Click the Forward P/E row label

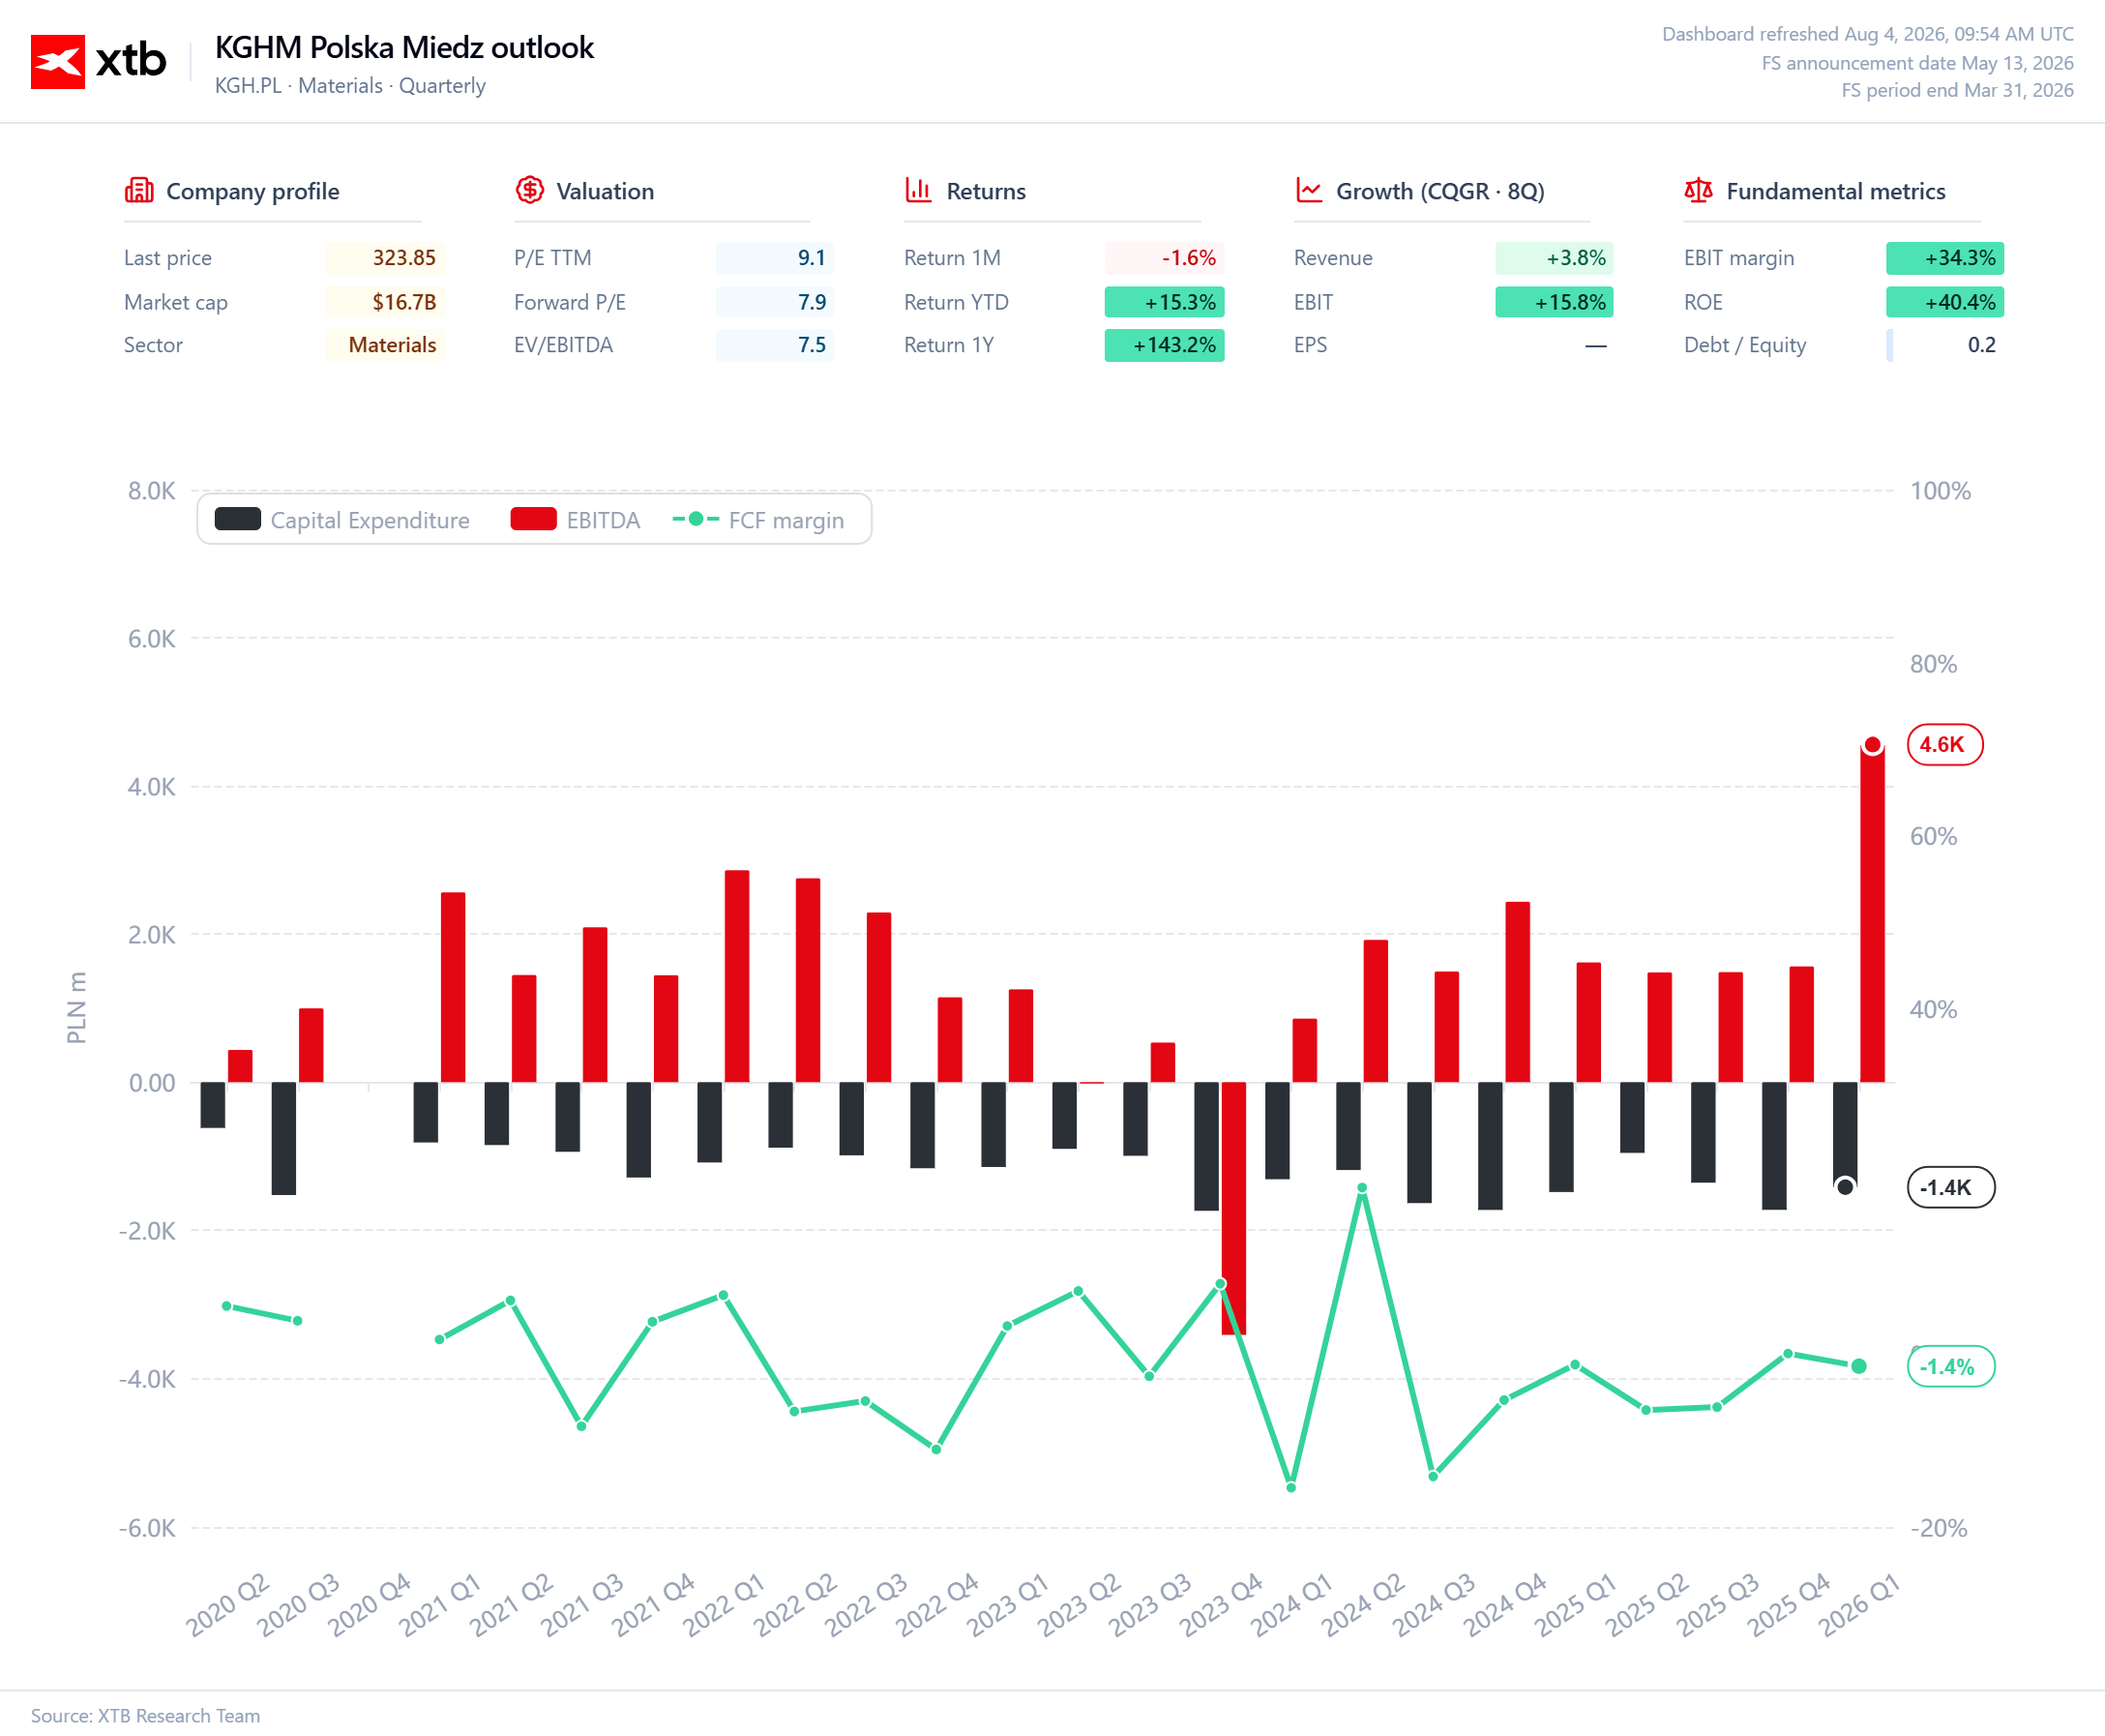click(570, 302)
